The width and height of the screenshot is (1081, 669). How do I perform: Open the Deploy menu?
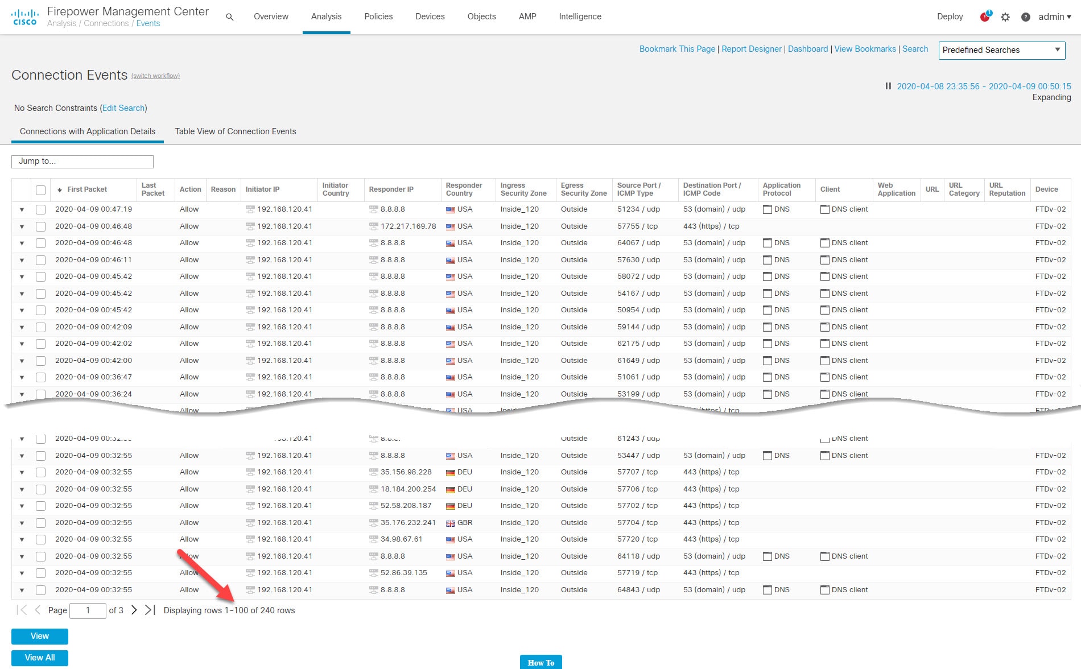(950, 16)
